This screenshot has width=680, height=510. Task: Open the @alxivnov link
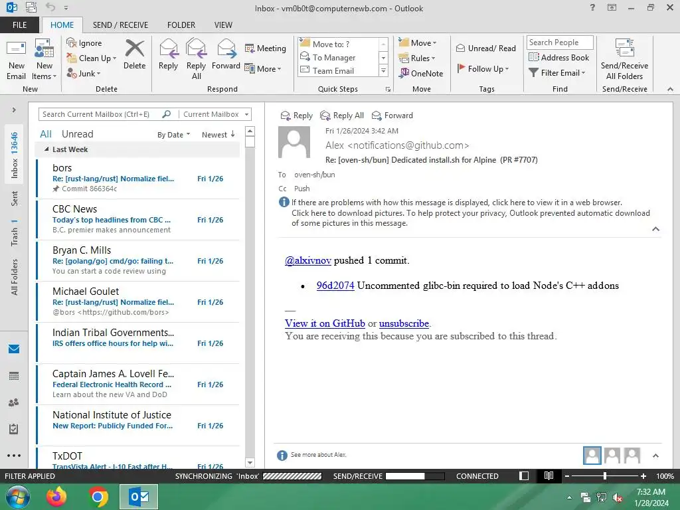(x=308, y=260)
